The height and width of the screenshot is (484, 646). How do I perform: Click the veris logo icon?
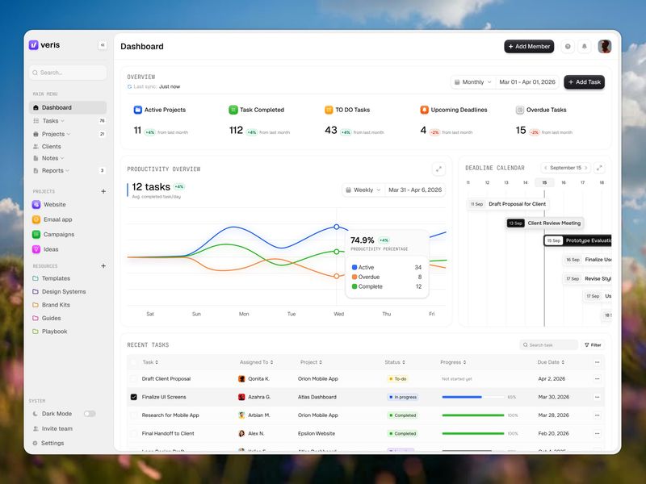click(x=33, y=45)
